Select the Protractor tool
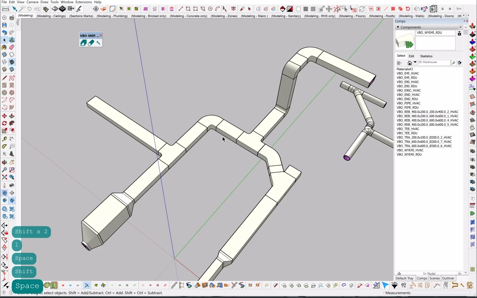The image size is (477, 298). [4, 146]
